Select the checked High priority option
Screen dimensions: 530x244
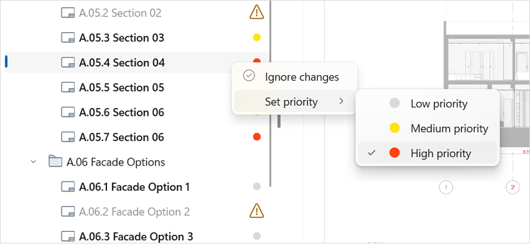tap(440, 153)
